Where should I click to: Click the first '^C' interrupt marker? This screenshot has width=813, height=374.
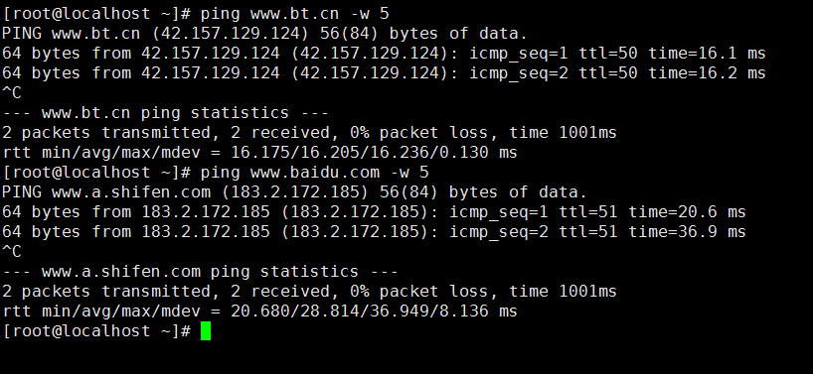[12, 93]
